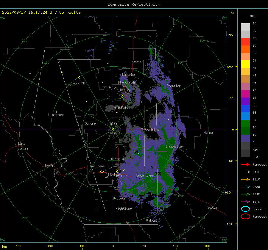This screenshot has height=250, width=268.
Task: Click the km unit label at top-right
Action: [233, 12]
